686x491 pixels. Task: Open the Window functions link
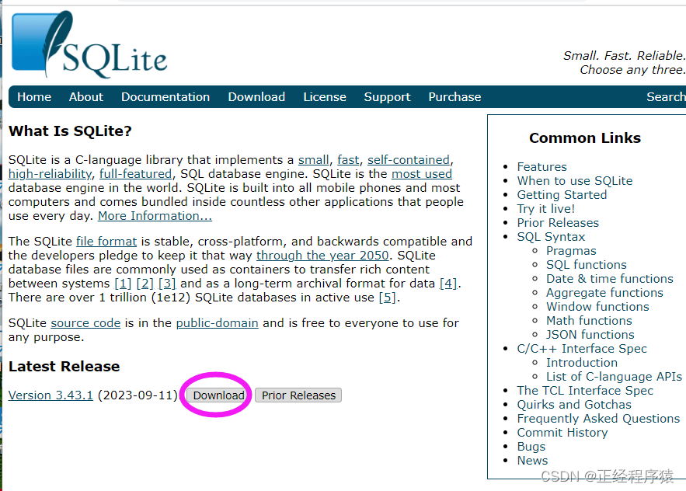tap(597, 307)
